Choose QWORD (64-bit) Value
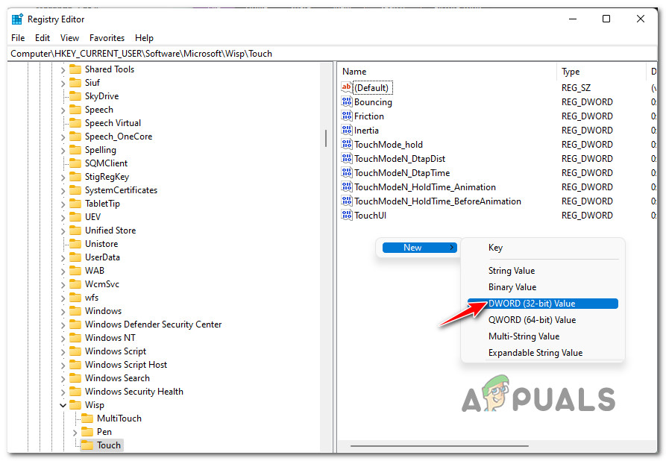The image size is (666, 461). tap(543, 320)
